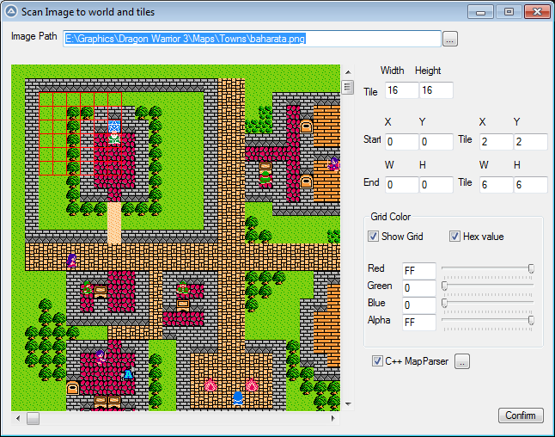The image size is (555, 437).
Task: Click the vertical scrollbar thumb of map
Action: coord(348,87)
